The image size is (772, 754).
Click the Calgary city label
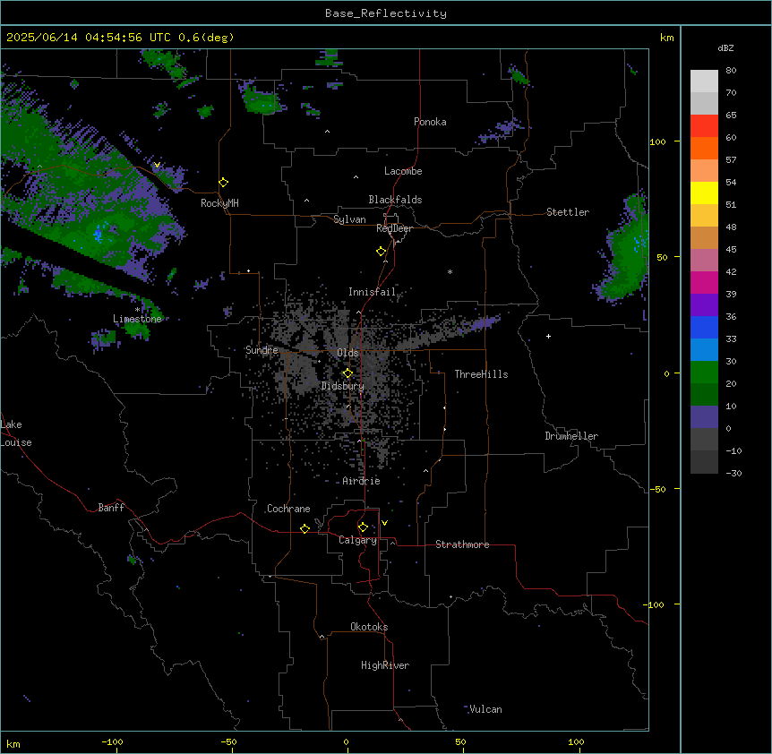(358, 540)
